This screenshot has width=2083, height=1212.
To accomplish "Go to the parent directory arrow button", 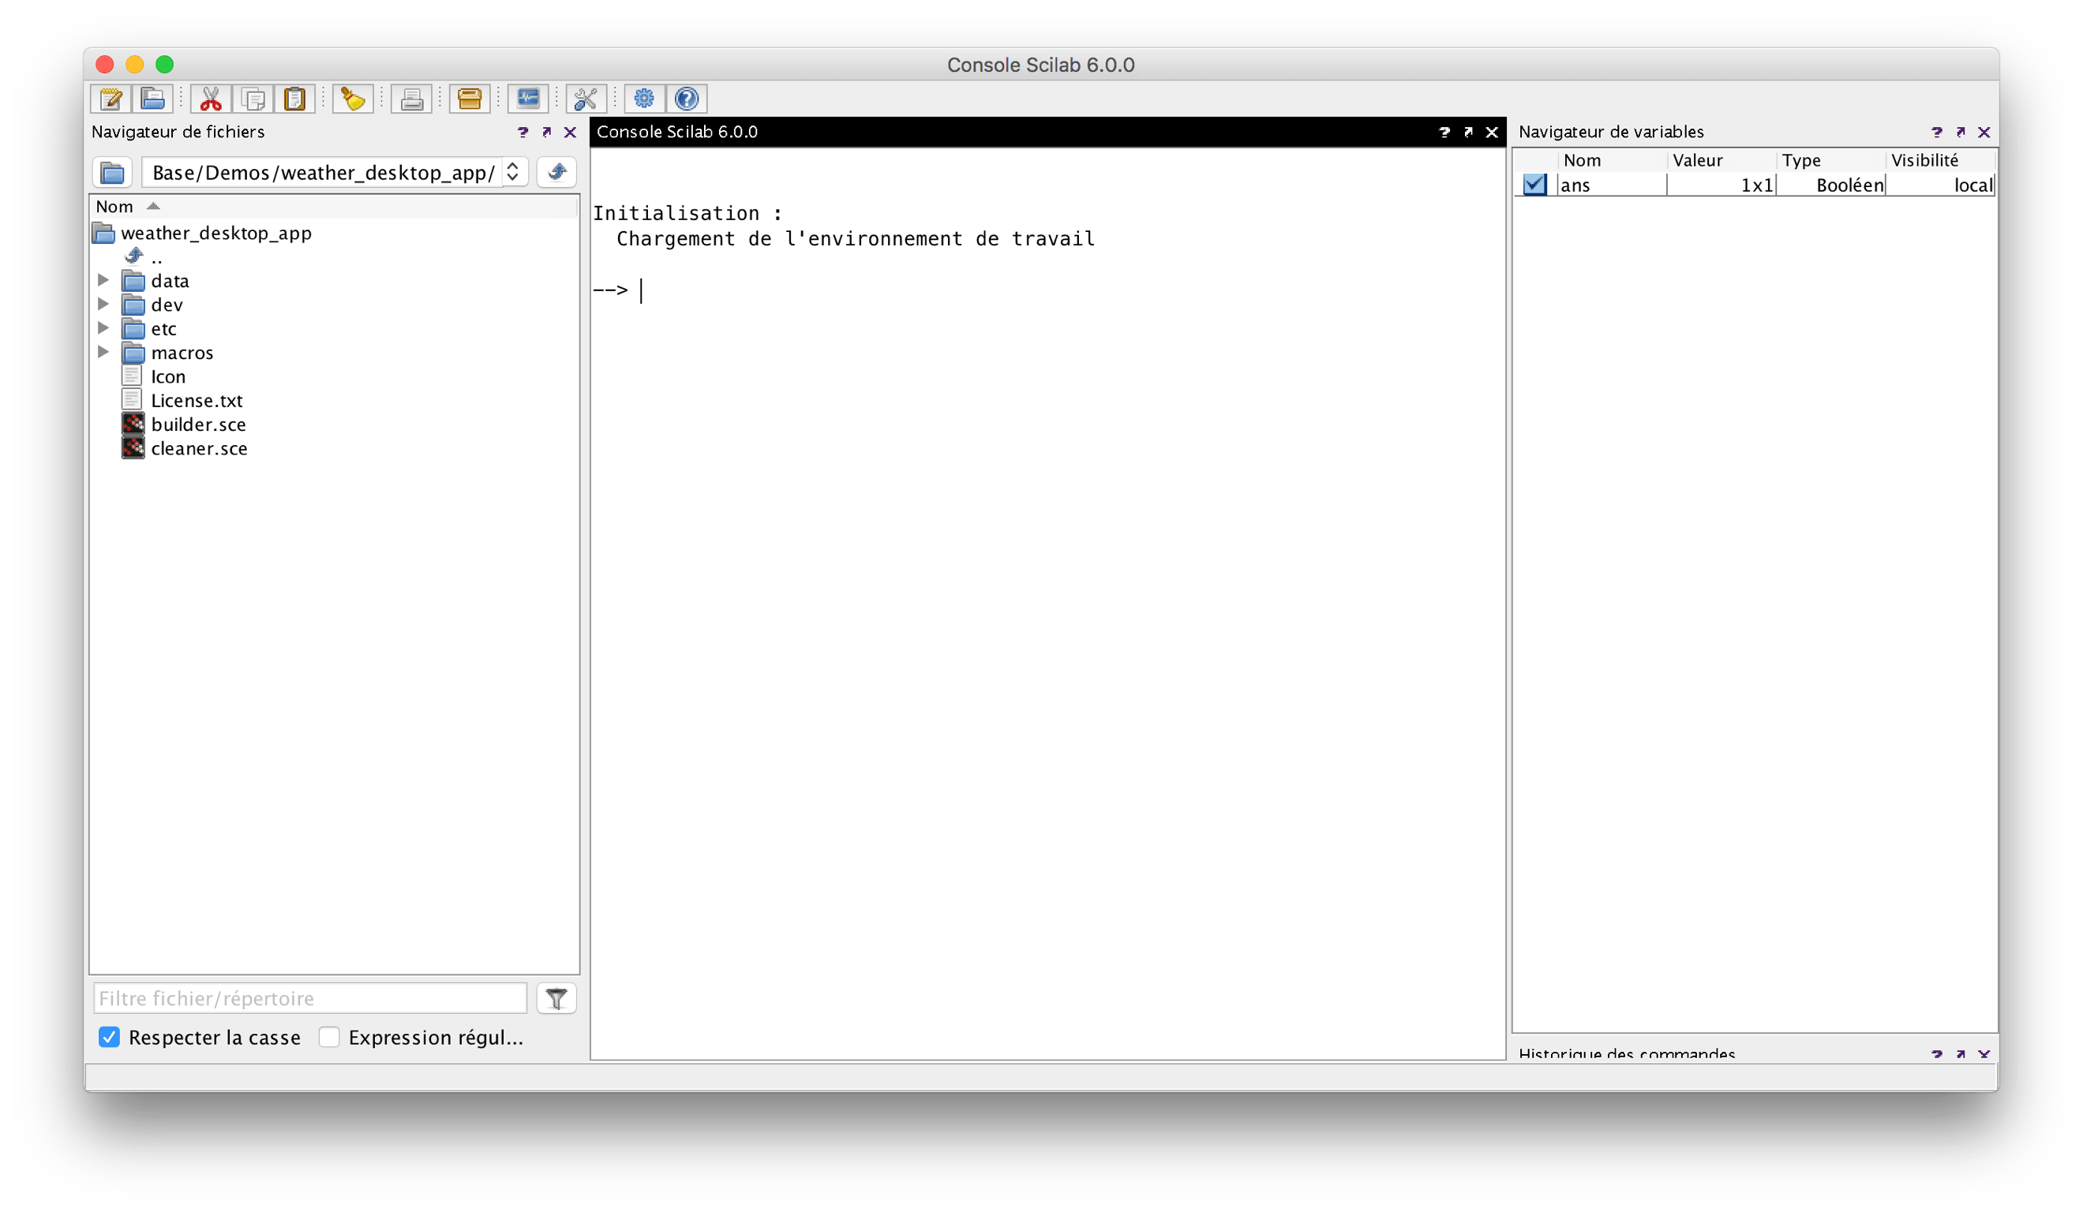I will click(556, 172).
